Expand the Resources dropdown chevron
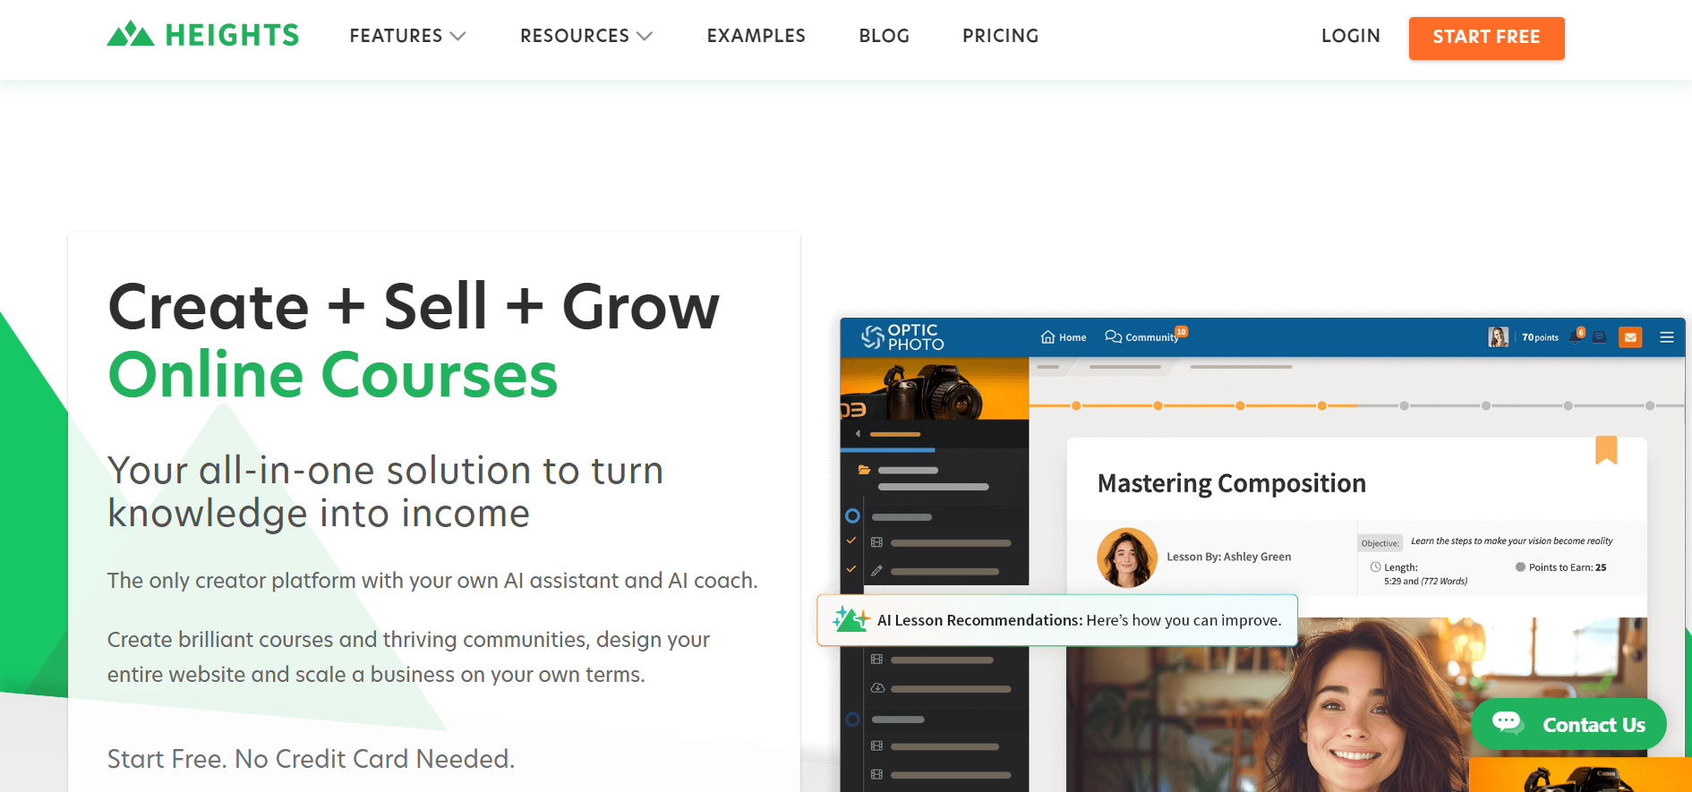The image size is (1692, 792). [x=645, y=36]
